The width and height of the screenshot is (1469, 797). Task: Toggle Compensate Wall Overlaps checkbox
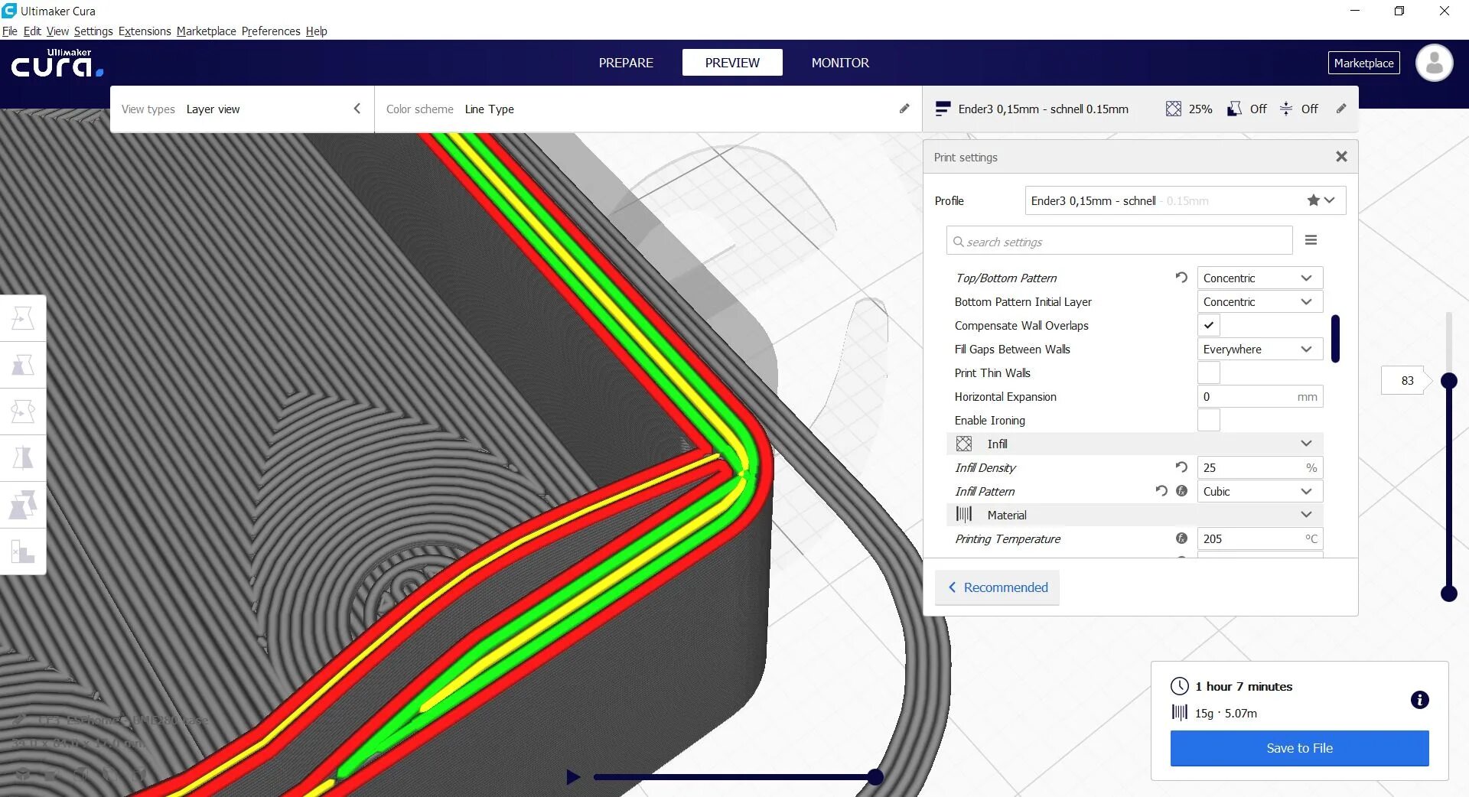pyautogui.click(x=1209, y=325)
